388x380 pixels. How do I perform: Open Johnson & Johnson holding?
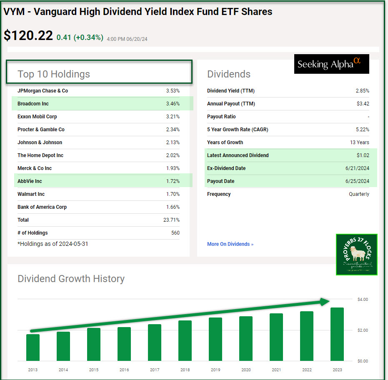(40, 142)
